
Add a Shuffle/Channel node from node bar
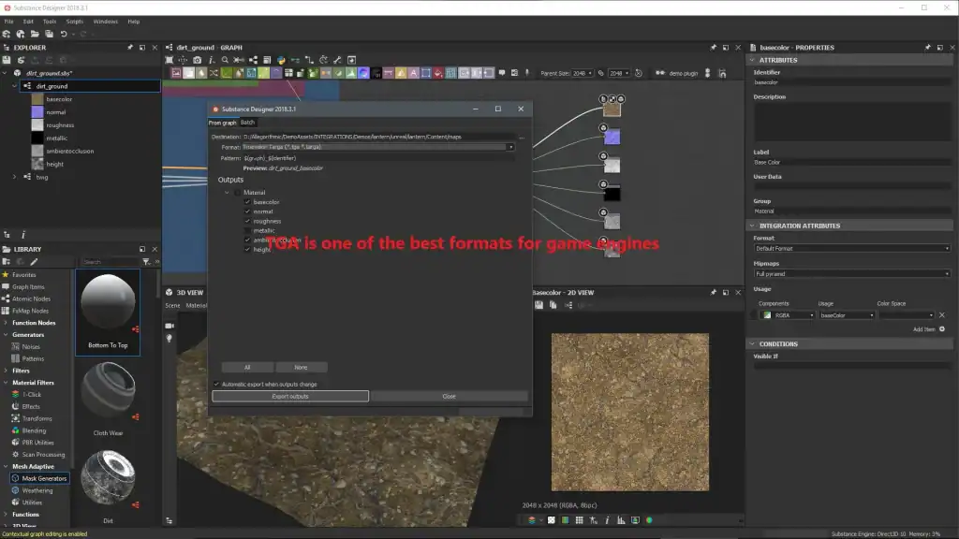(x=214, y=73)
